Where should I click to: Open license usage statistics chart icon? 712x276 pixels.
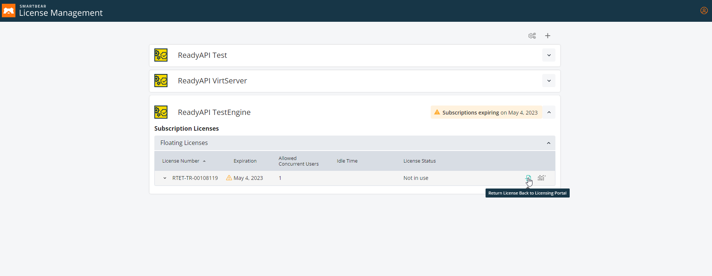542,178
